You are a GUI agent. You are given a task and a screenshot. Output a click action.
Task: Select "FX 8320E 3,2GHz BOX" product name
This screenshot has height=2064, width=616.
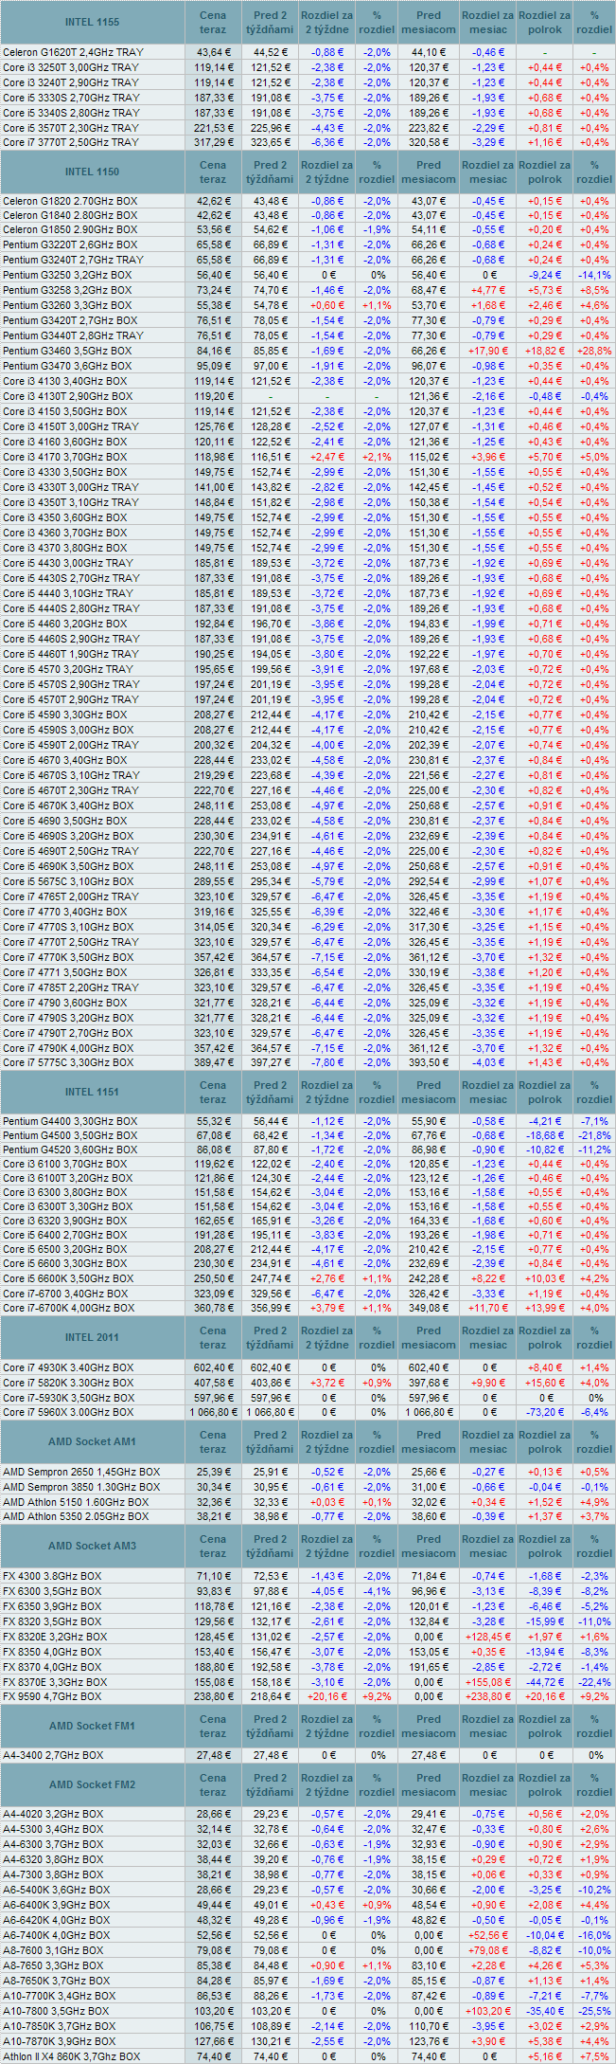55,1637
